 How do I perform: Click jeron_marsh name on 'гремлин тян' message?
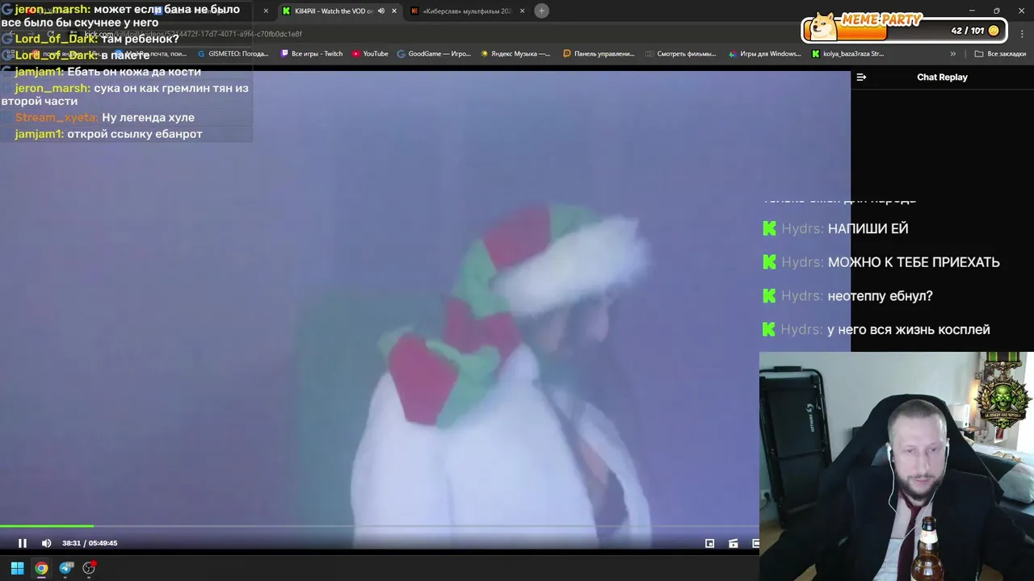(53, 88)
